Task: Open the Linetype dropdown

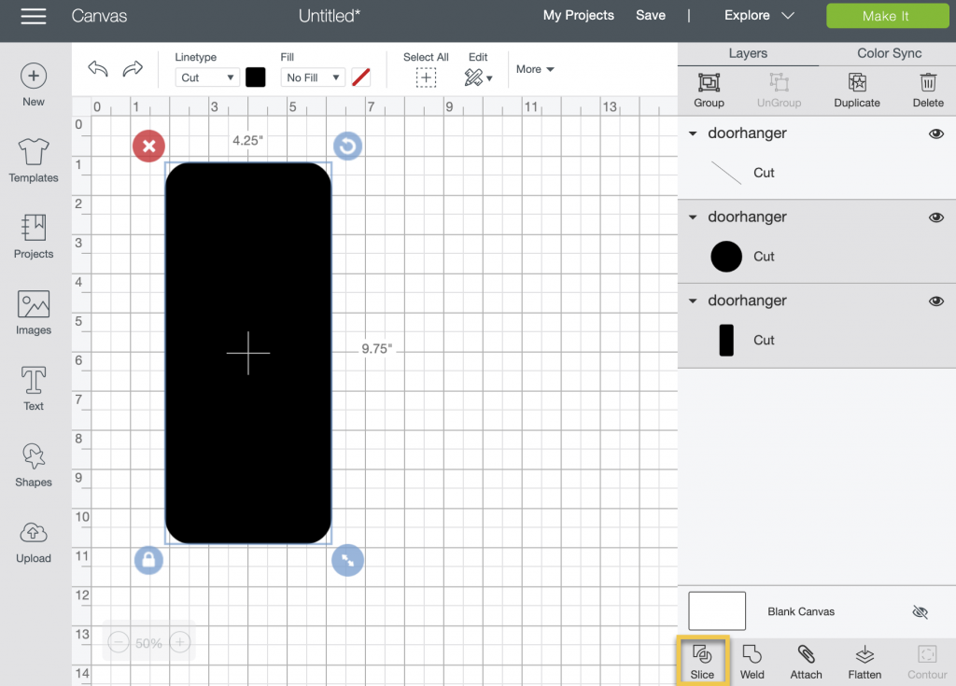Action: click(x=207, y=77)
